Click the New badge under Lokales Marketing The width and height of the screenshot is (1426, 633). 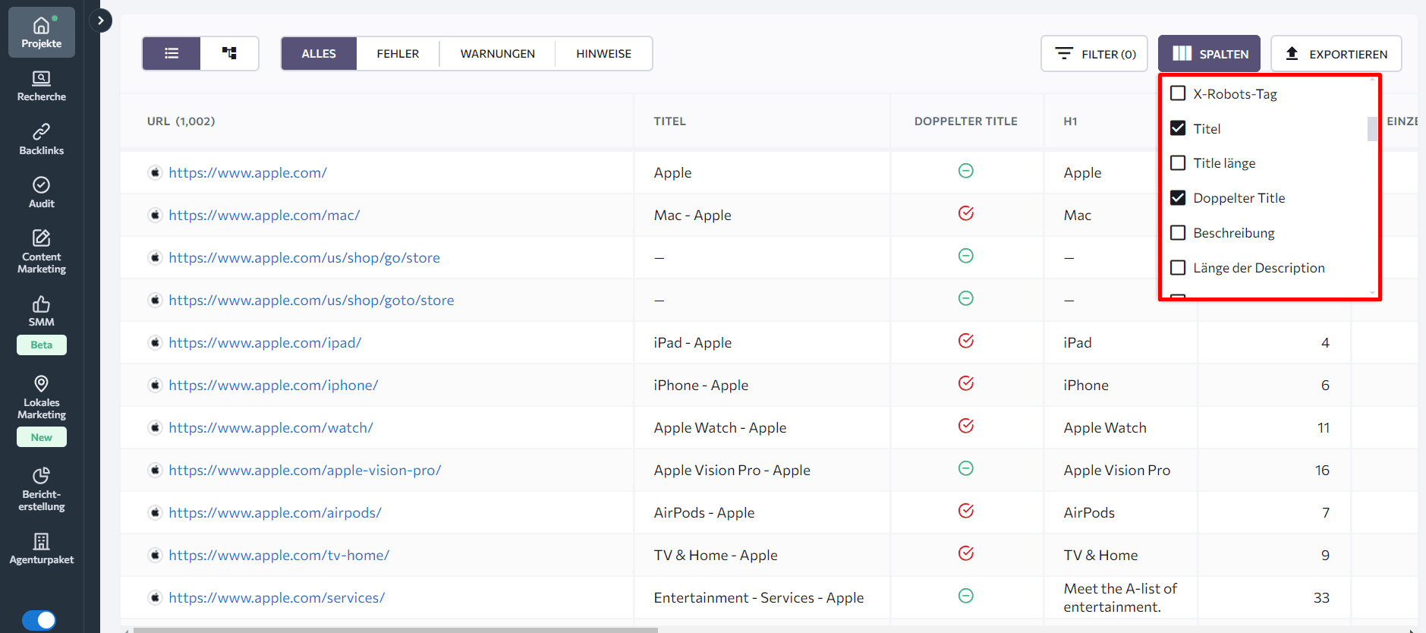coord(42,437)
